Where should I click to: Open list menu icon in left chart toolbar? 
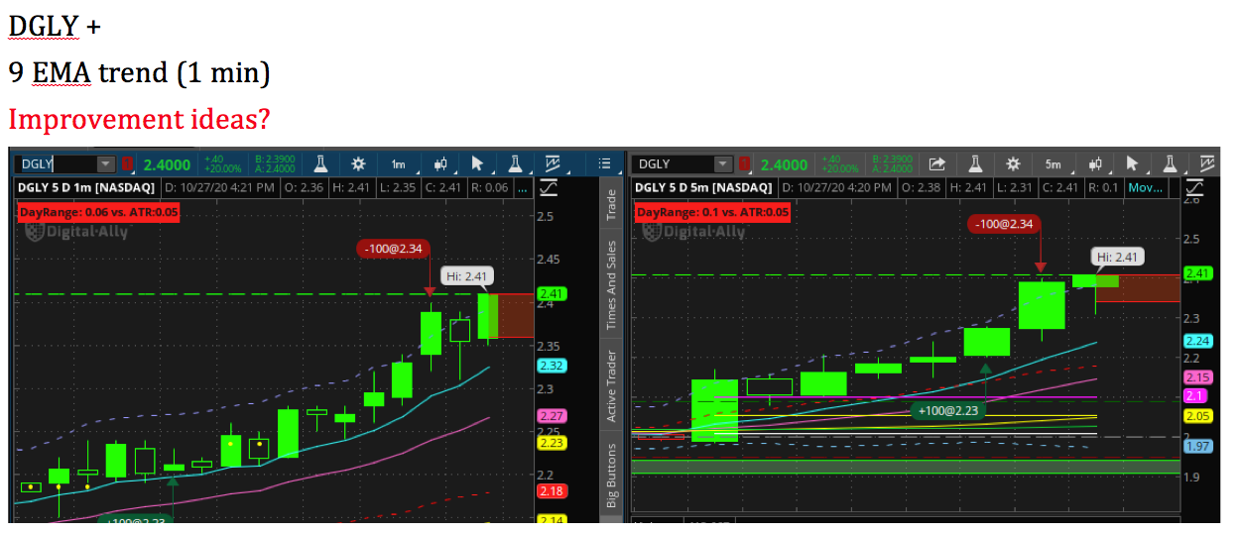(604, 164)
